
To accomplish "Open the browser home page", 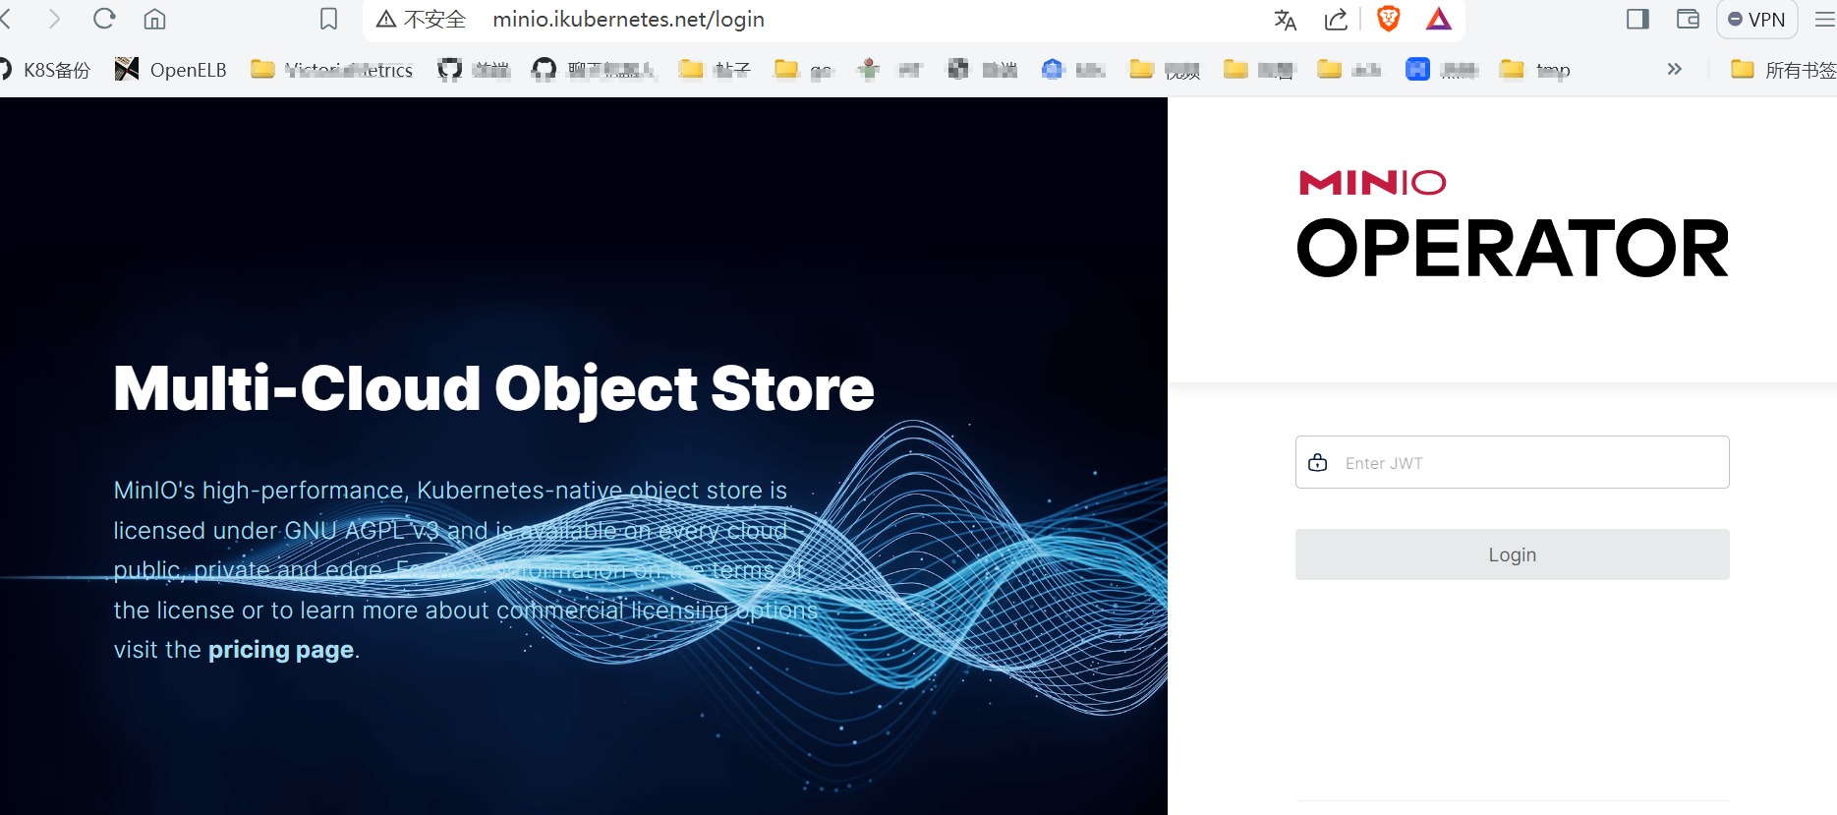I will click(155, 19).
